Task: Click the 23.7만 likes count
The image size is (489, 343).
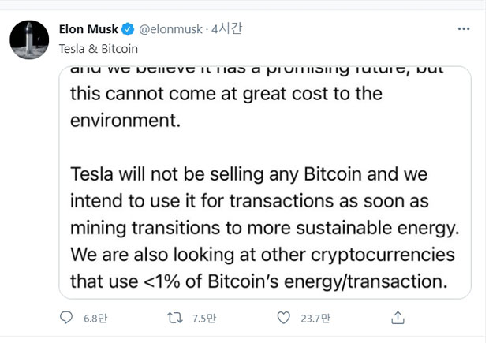Action: pos(315,319)
